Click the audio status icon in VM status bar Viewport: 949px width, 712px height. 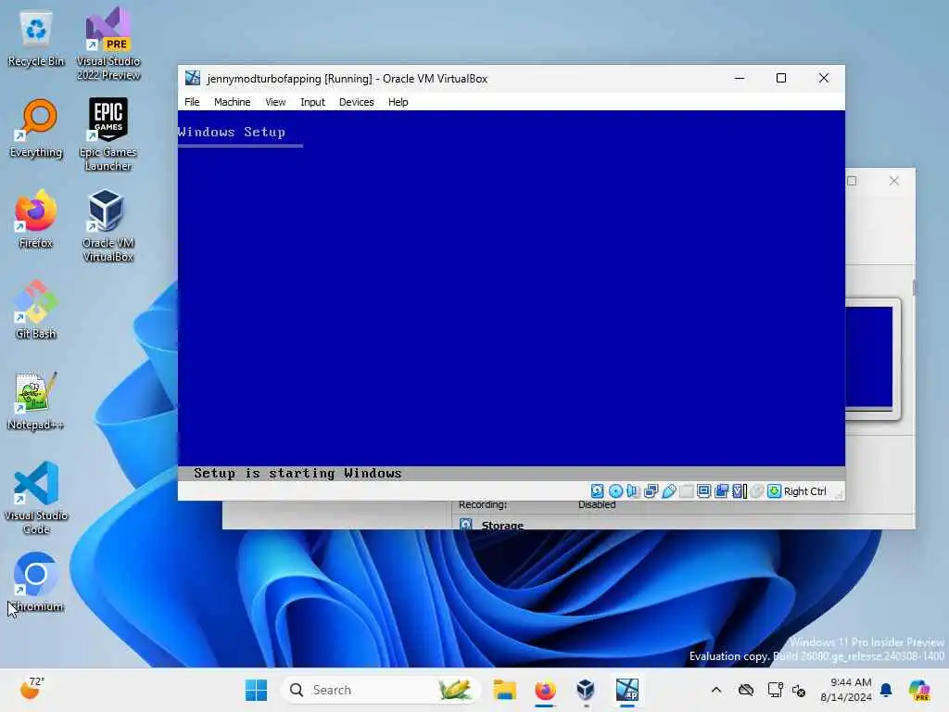click(x=633, y=491)
